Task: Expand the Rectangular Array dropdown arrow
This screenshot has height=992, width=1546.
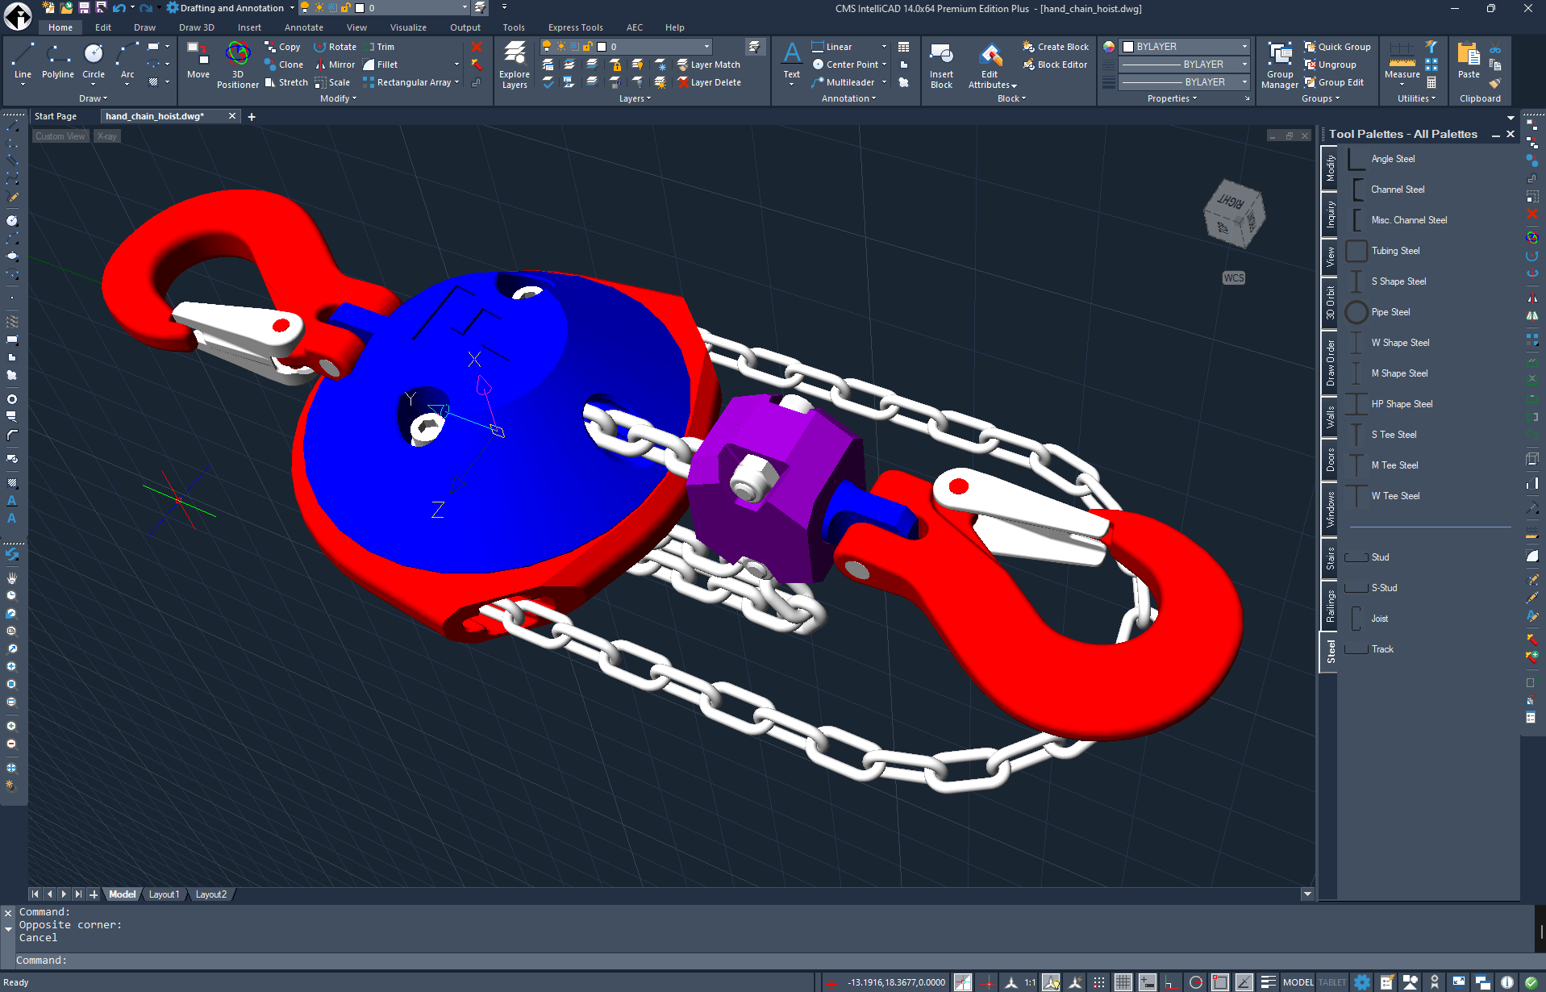Action: point(456,82)
